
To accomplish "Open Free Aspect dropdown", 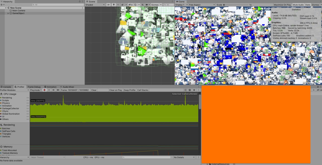I will (202, 5).
